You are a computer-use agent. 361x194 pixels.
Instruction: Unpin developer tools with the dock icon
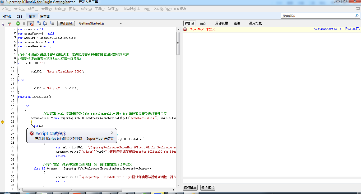(358, 9)
